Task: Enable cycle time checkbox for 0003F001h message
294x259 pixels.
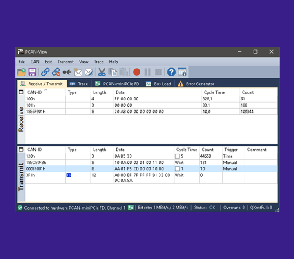Action: click(177, 169)
